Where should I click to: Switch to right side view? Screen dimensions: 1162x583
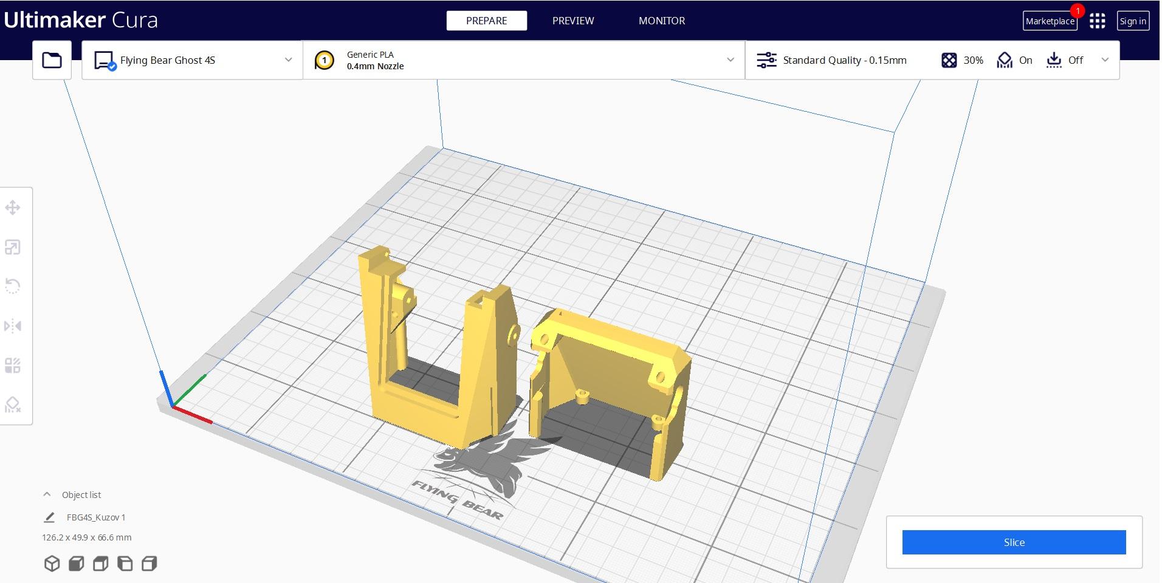150,564
